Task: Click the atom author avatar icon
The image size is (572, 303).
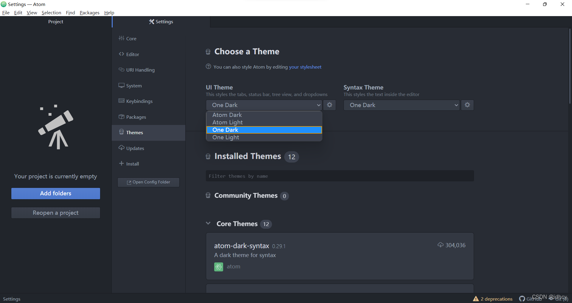Action: 219,267
